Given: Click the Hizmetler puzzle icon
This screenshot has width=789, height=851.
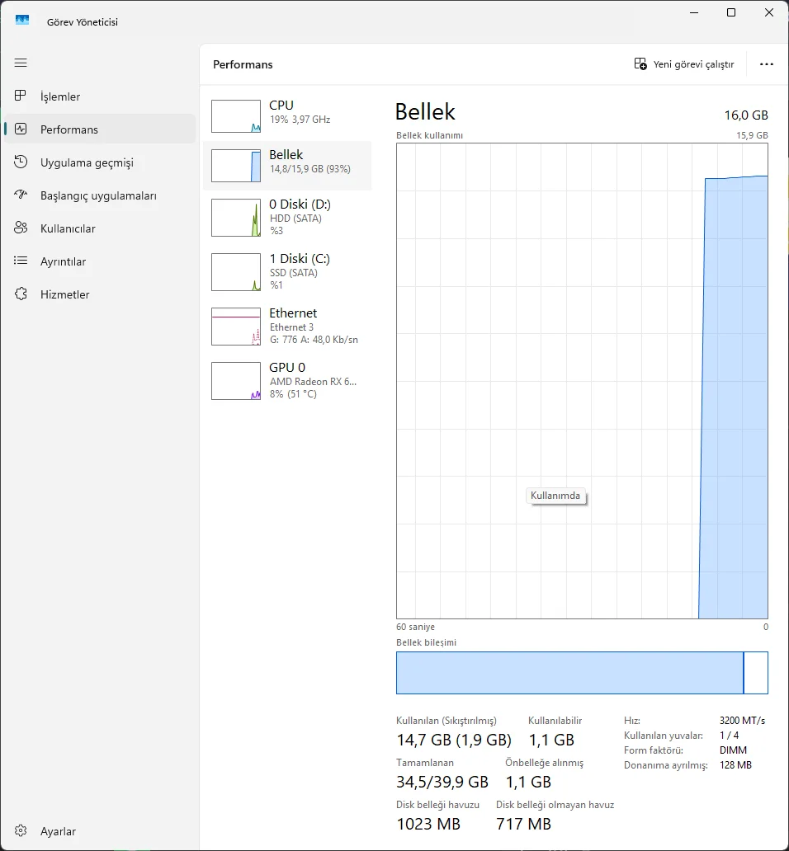Looking at the screenshot, I should (x=21, y=294).
